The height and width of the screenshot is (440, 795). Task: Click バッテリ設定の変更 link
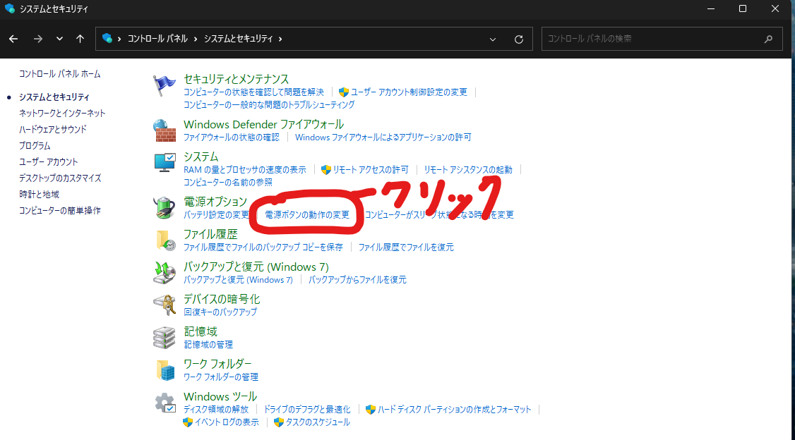pos(216,214)
